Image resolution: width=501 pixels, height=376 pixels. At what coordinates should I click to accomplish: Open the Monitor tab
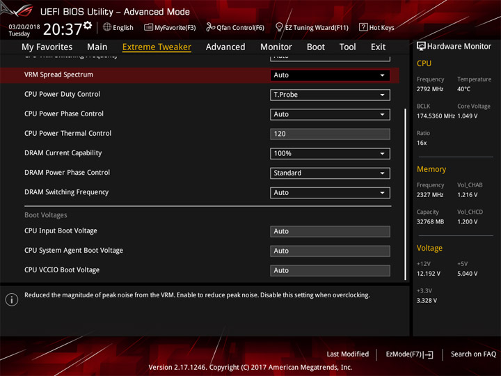click(276, 47)
